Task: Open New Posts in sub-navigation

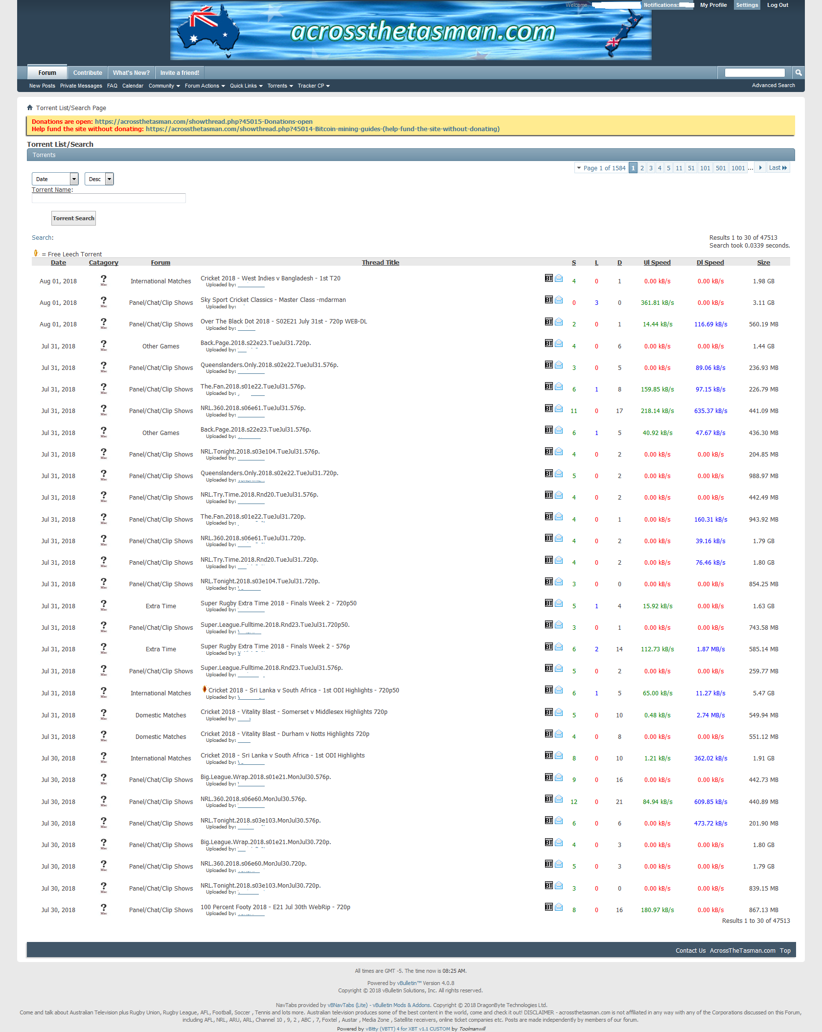Action: [x=42, y=86]
